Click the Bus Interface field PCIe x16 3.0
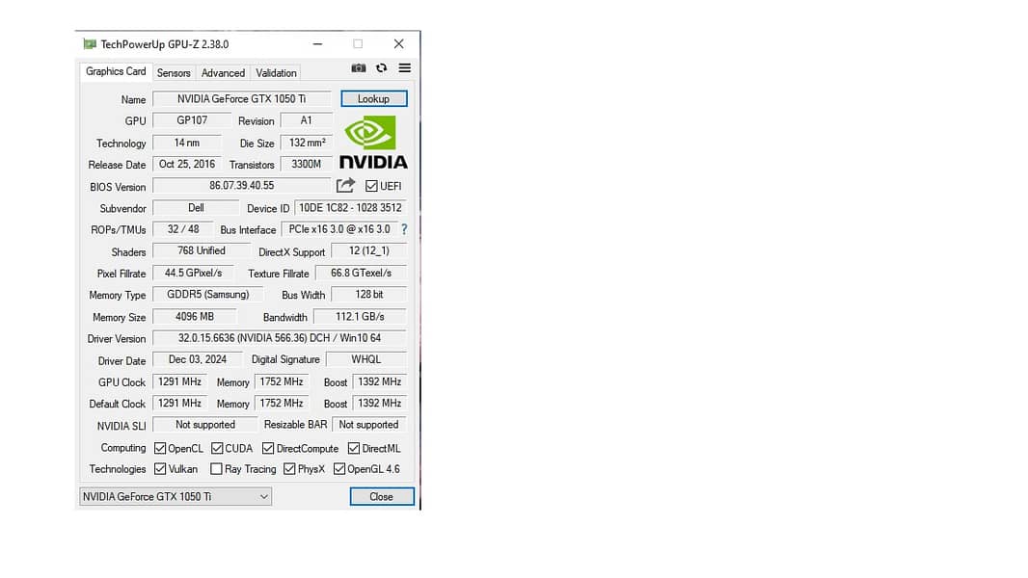The width and height of the screenshot is (1028, 578). click(x=339, y=230)
